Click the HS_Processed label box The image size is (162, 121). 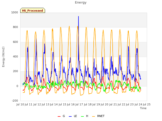tap(33, 10)
